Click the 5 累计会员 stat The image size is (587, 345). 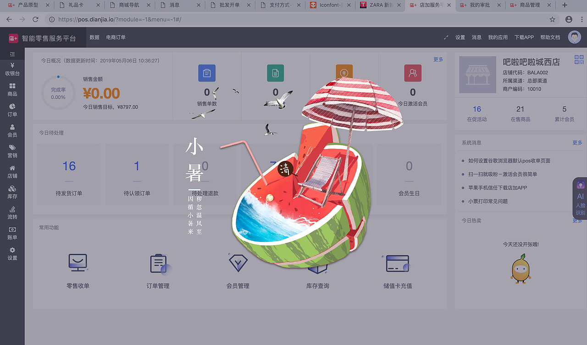[x=564, y=114]
